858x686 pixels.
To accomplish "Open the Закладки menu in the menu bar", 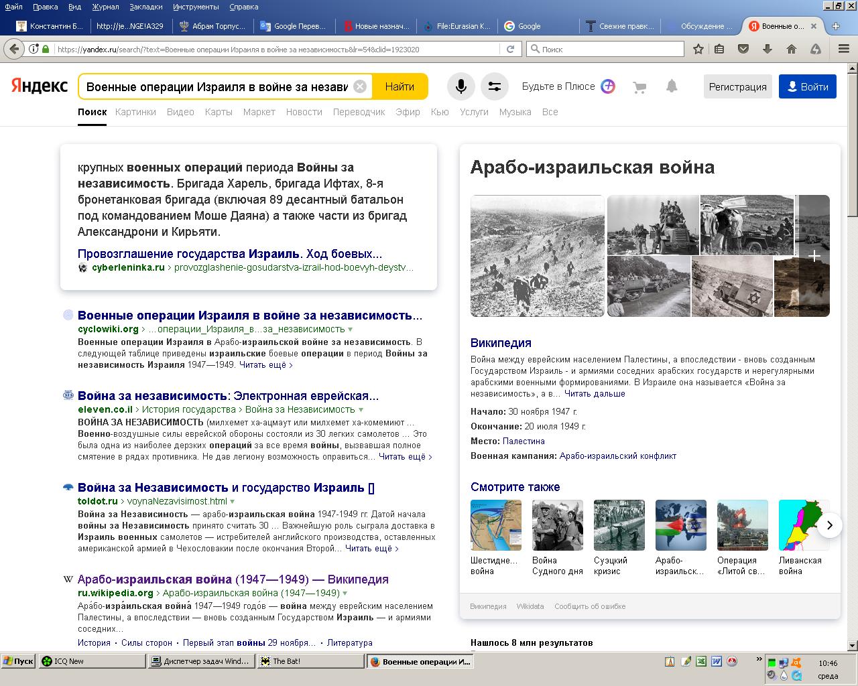I will 145,7.
